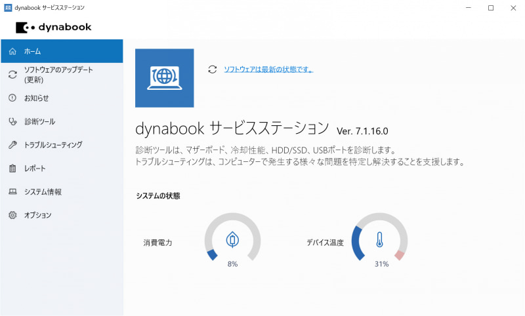This screenshot has width=525, height=316.
Task: Close the dynabook サービスステーション window
Action: pos(513,8)
